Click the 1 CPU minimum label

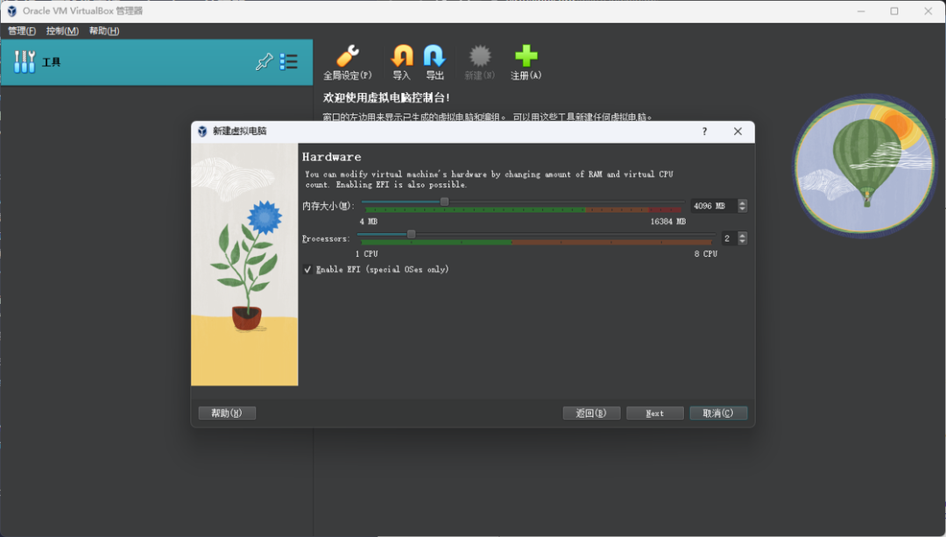367,254
